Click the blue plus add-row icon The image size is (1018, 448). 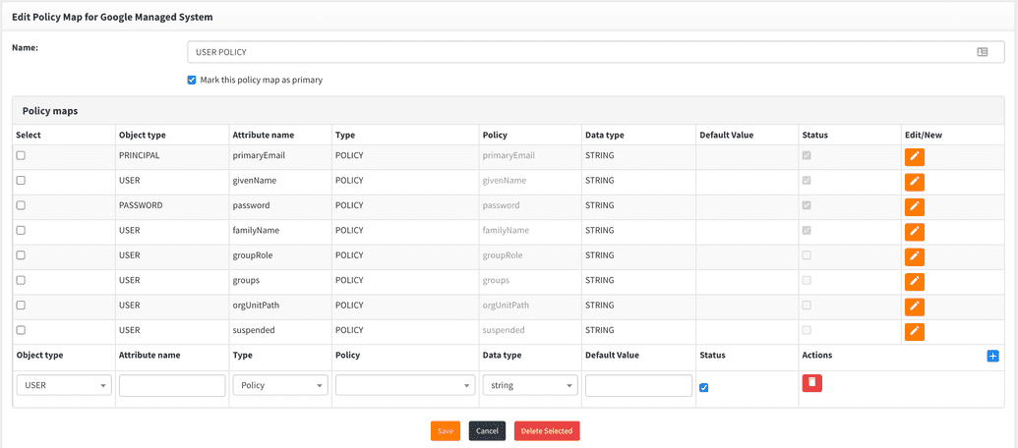(x=992, y=356)
